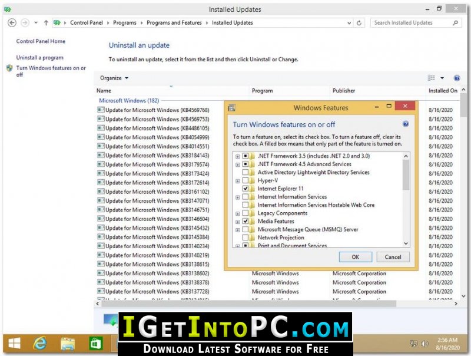The image size is (471, 356).
Task: Open the address bar history dropdown
Action: [x=349, y=23]
